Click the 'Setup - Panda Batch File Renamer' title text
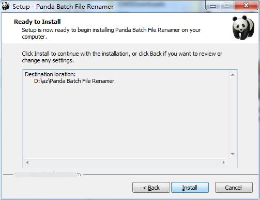The image size is (260, 200). [63, 7]
